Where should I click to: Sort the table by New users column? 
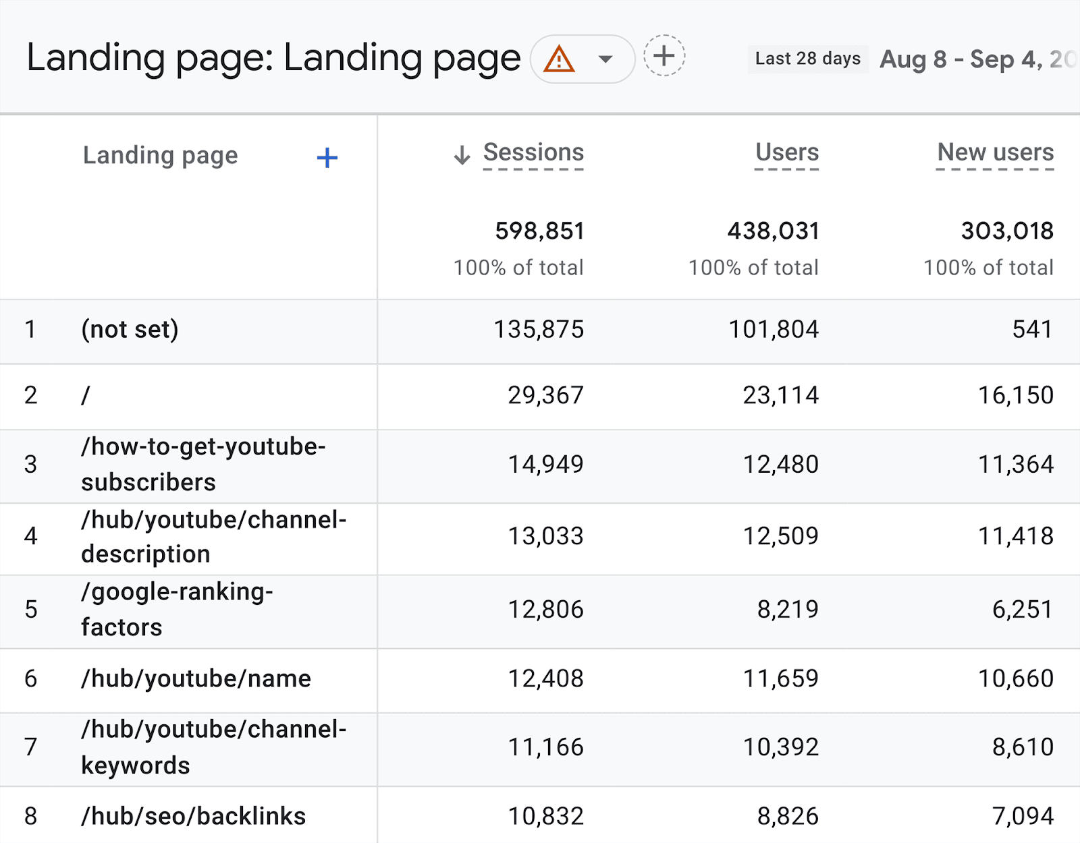(x=994, y=153)
